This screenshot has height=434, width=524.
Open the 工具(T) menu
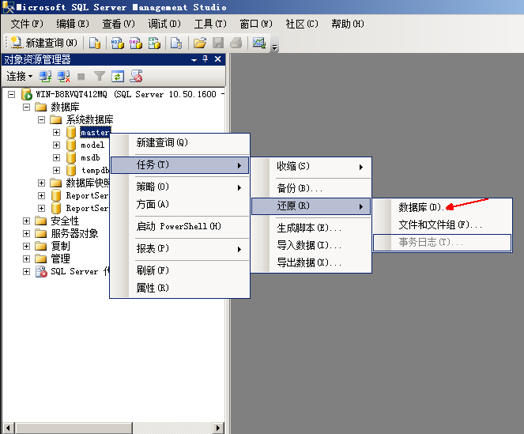point(210,24)
